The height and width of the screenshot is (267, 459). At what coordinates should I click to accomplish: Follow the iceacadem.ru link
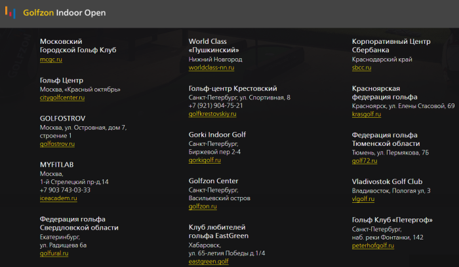point(58,198)
